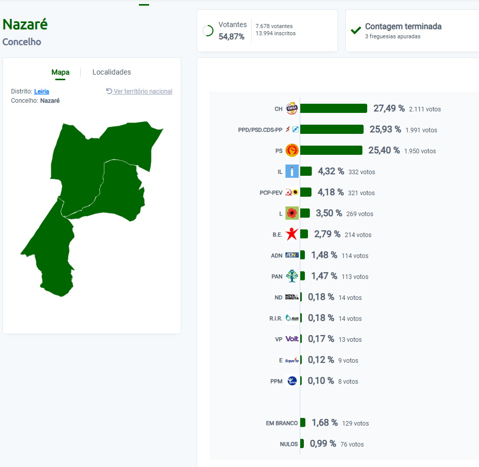Click the PS fist logo icon
Screen dimensions: 479x467
(292, 150)
